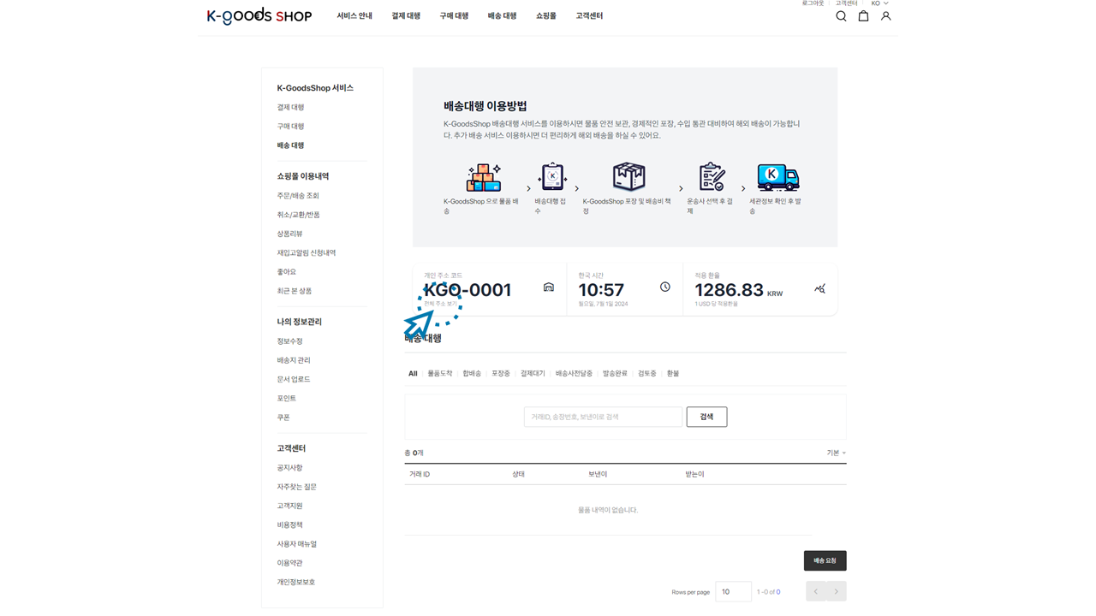Click the user account profile icon
This screenshot has height=616, width=1096.
click(885, 16)
